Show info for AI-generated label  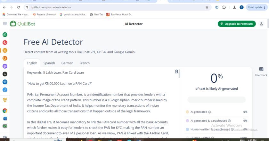click(209, 112)
